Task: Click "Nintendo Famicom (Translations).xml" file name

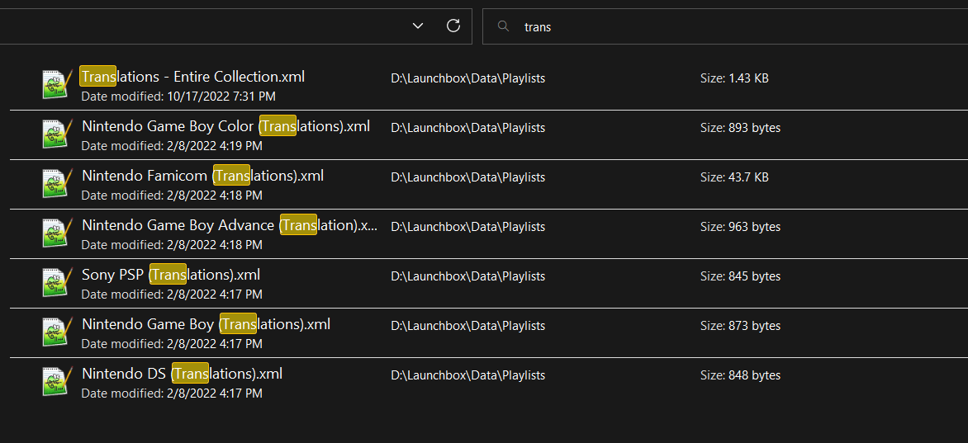Action: click(x=202, y=176)
